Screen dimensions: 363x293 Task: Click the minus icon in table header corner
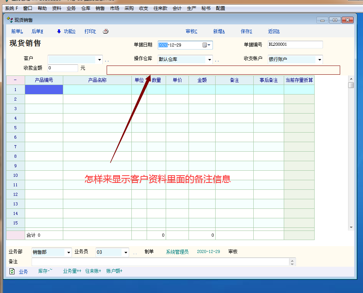point(15,80)
